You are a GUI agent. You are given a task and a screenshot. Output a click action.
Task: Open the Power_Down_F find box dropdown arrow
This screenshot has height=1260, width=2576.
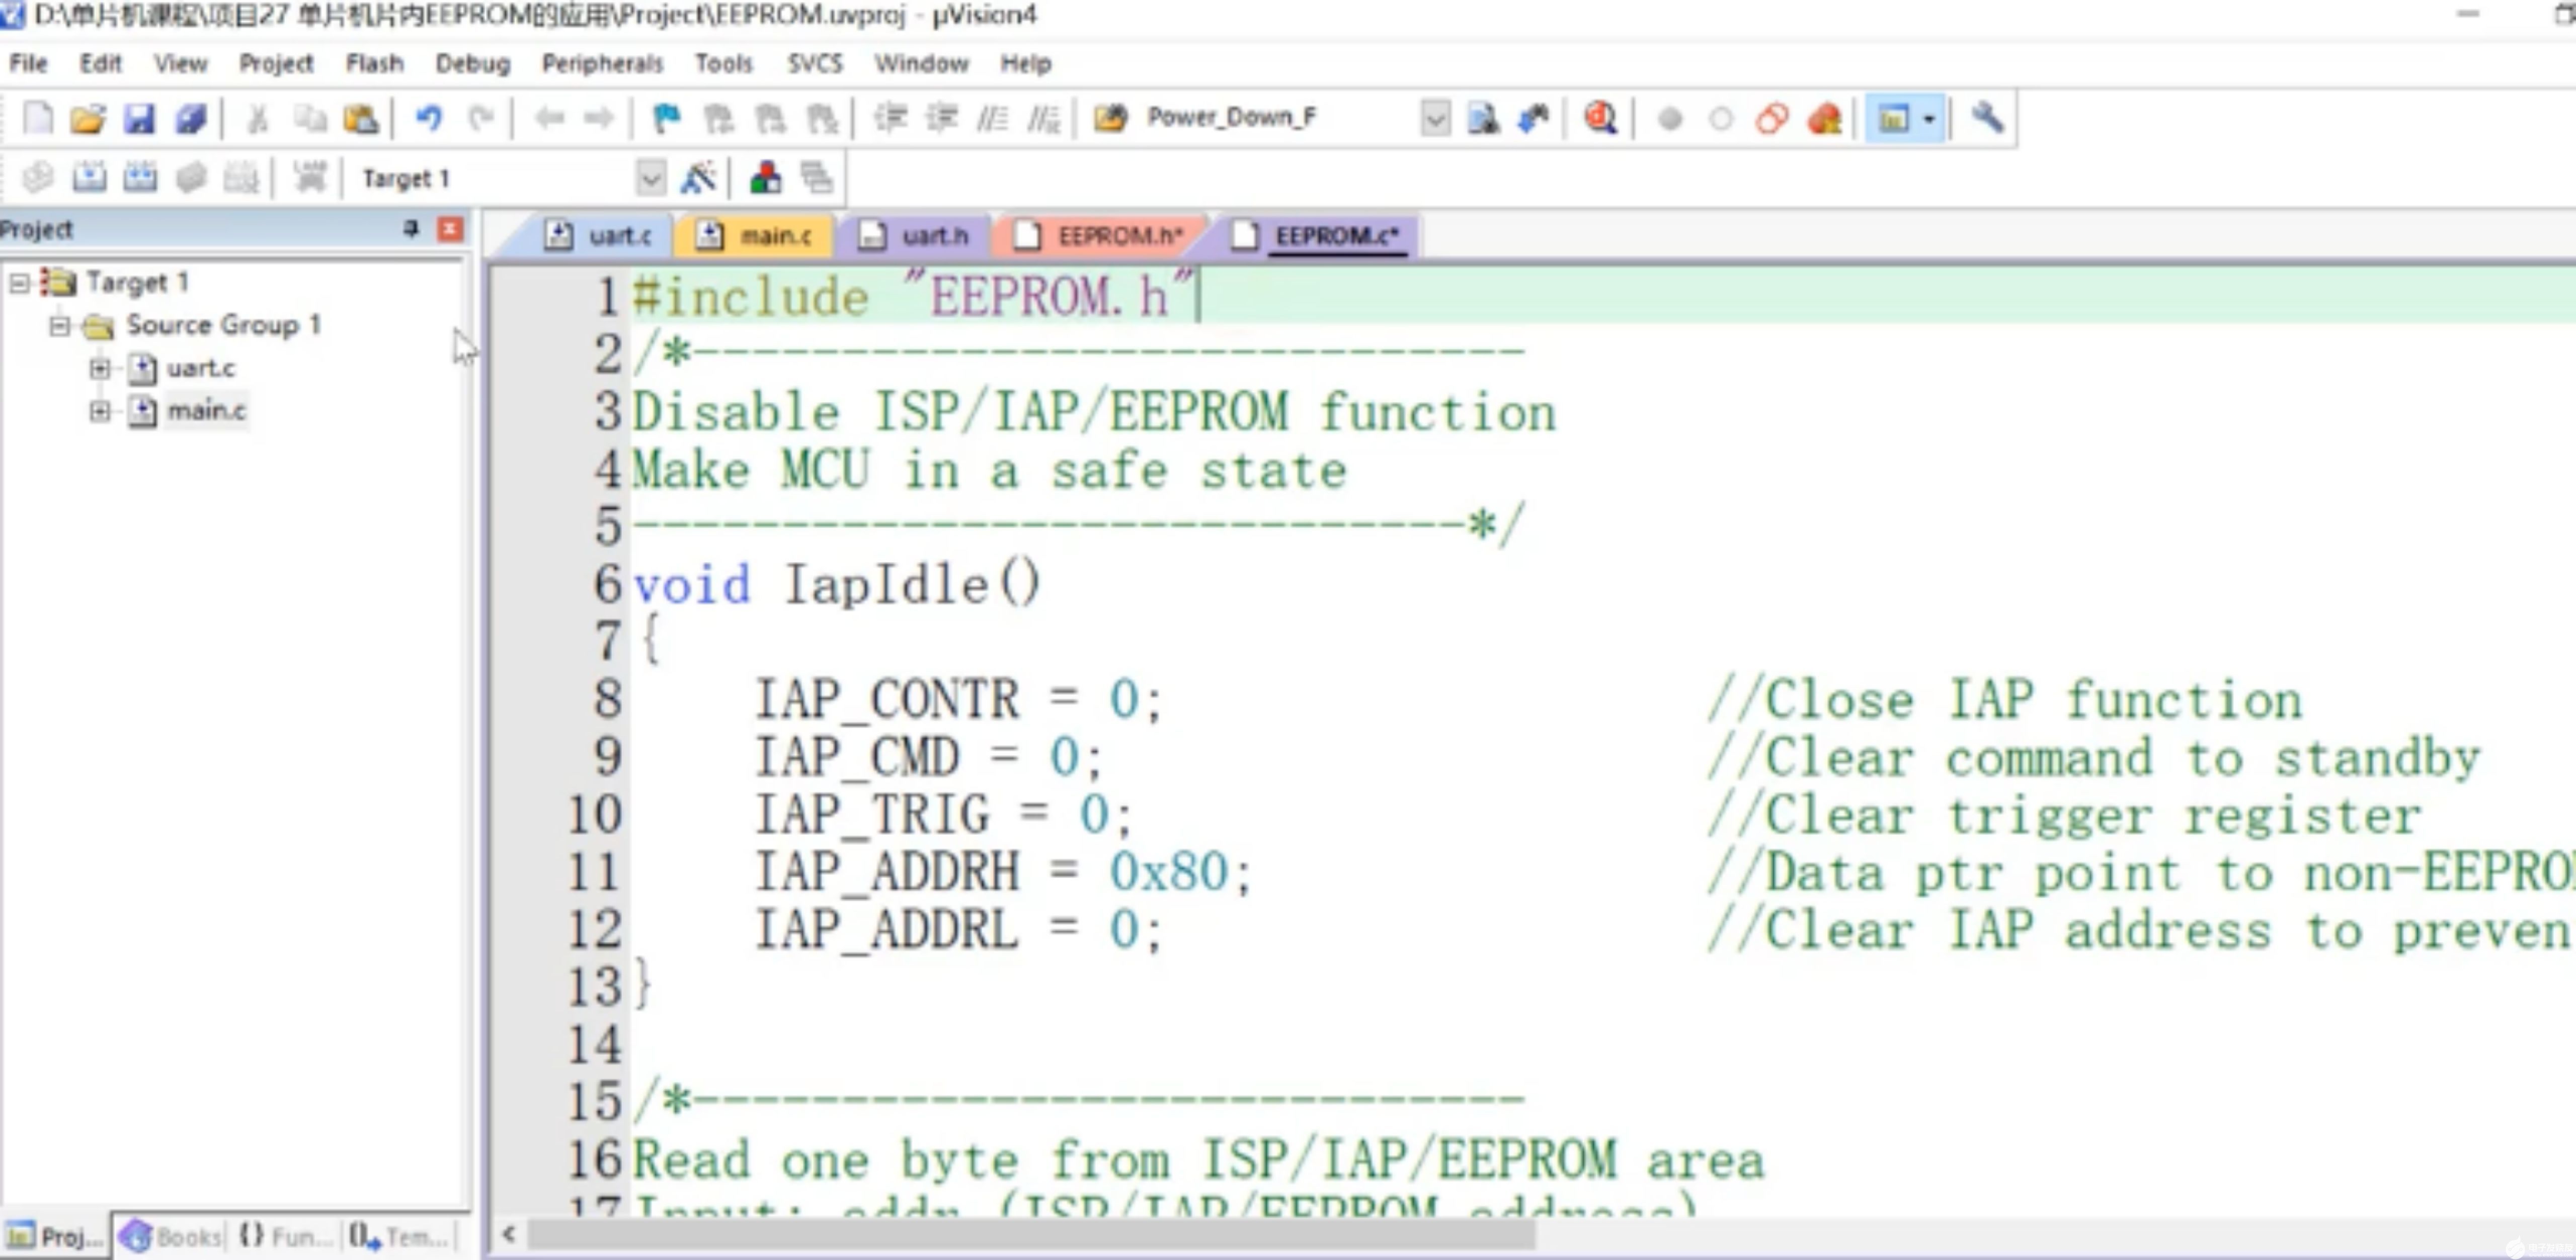point(1435,119)
